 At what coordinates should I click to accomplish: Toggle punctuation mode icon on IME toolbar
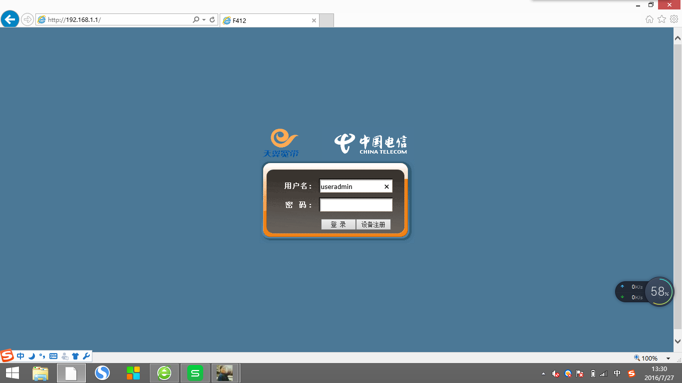click(42, 356)
